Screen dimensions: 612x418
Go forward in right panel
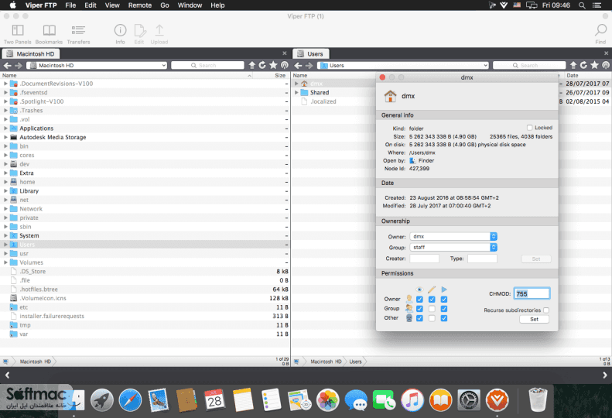(x=309, y=65)
